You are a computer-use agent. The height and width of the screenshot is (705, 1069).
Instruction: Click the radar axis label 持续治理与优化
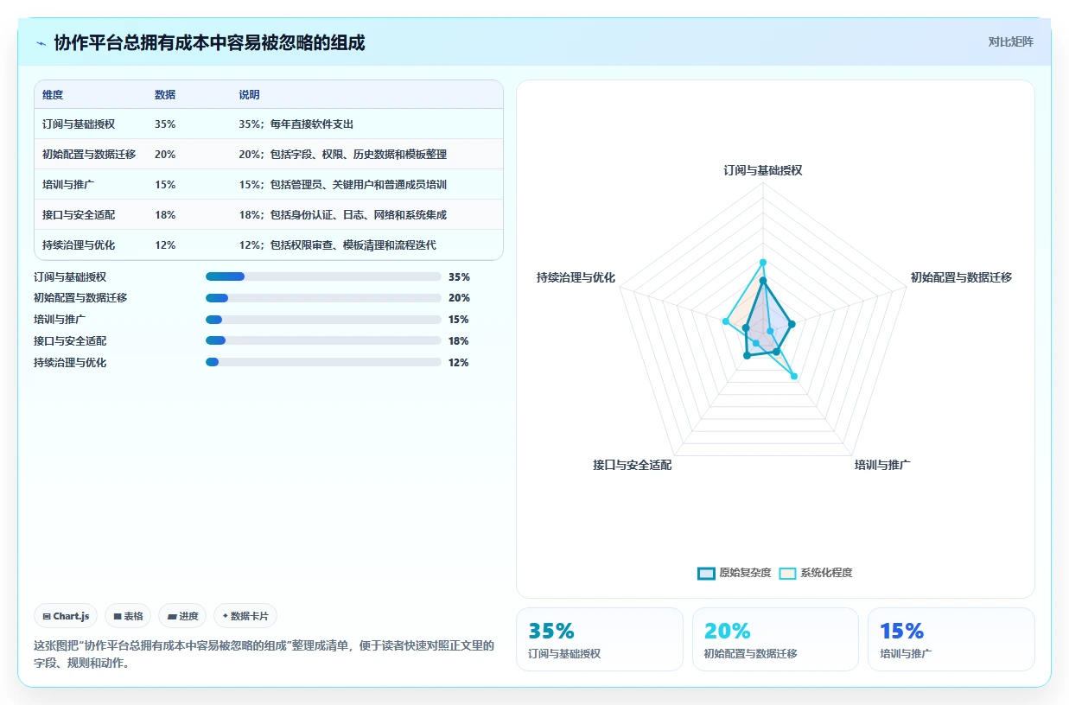click(x=576, y=277)
